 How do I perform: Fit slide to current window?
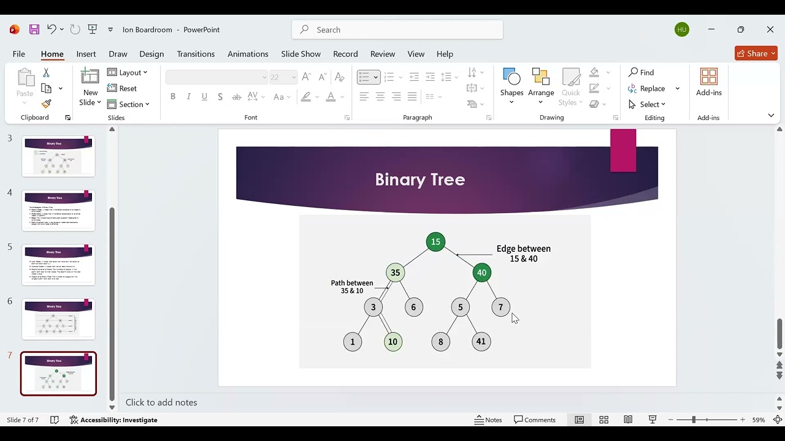778,420
